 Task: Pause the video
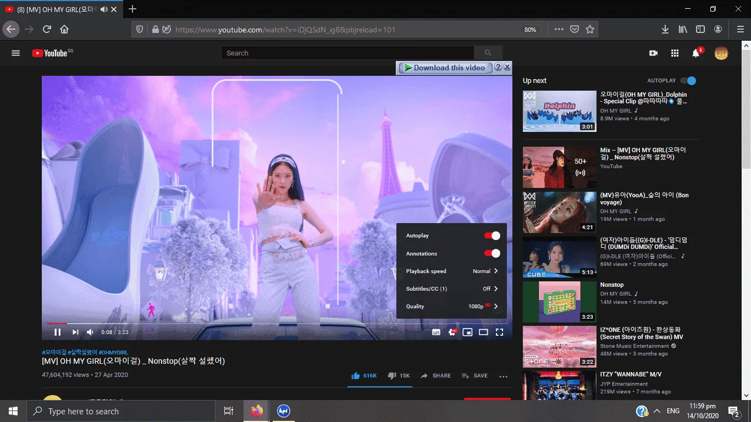(x=57, y=332)
